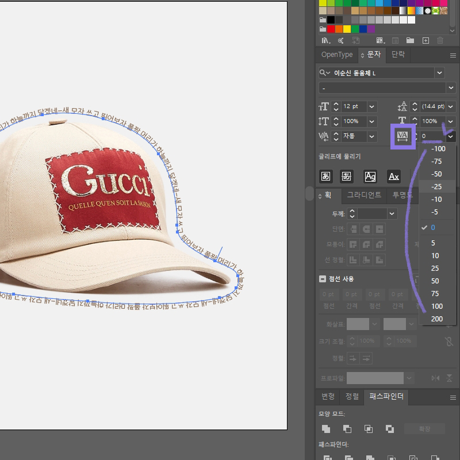460x460 pixels.
Task: Click the Delete Swatch trash icon
Action: (440, 40)
